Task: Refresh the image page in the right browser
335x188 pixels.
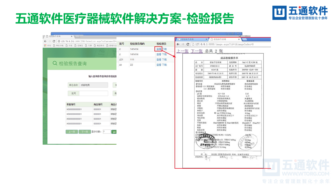Action: pyautogui.click(x=188, y=44)
